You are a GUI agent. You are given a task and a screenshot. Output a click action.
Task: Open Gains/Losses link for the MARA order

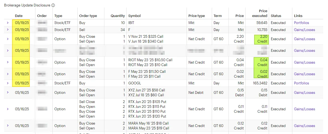click(304, 126)
